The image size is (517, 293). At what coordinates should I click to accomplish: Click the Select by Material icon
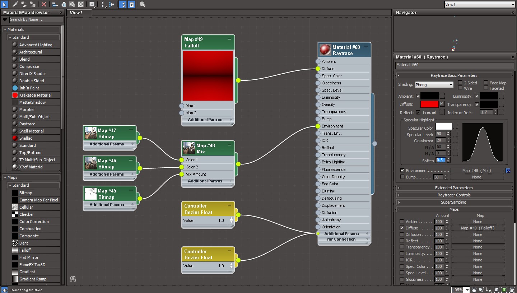143,4
